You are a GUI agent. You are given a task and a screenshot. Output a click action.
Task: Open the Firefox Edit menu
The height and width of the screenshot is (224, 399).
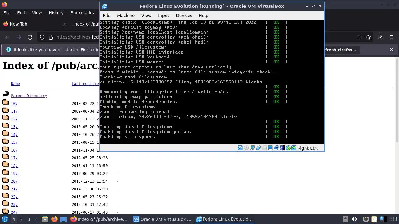tap(21, 13)
